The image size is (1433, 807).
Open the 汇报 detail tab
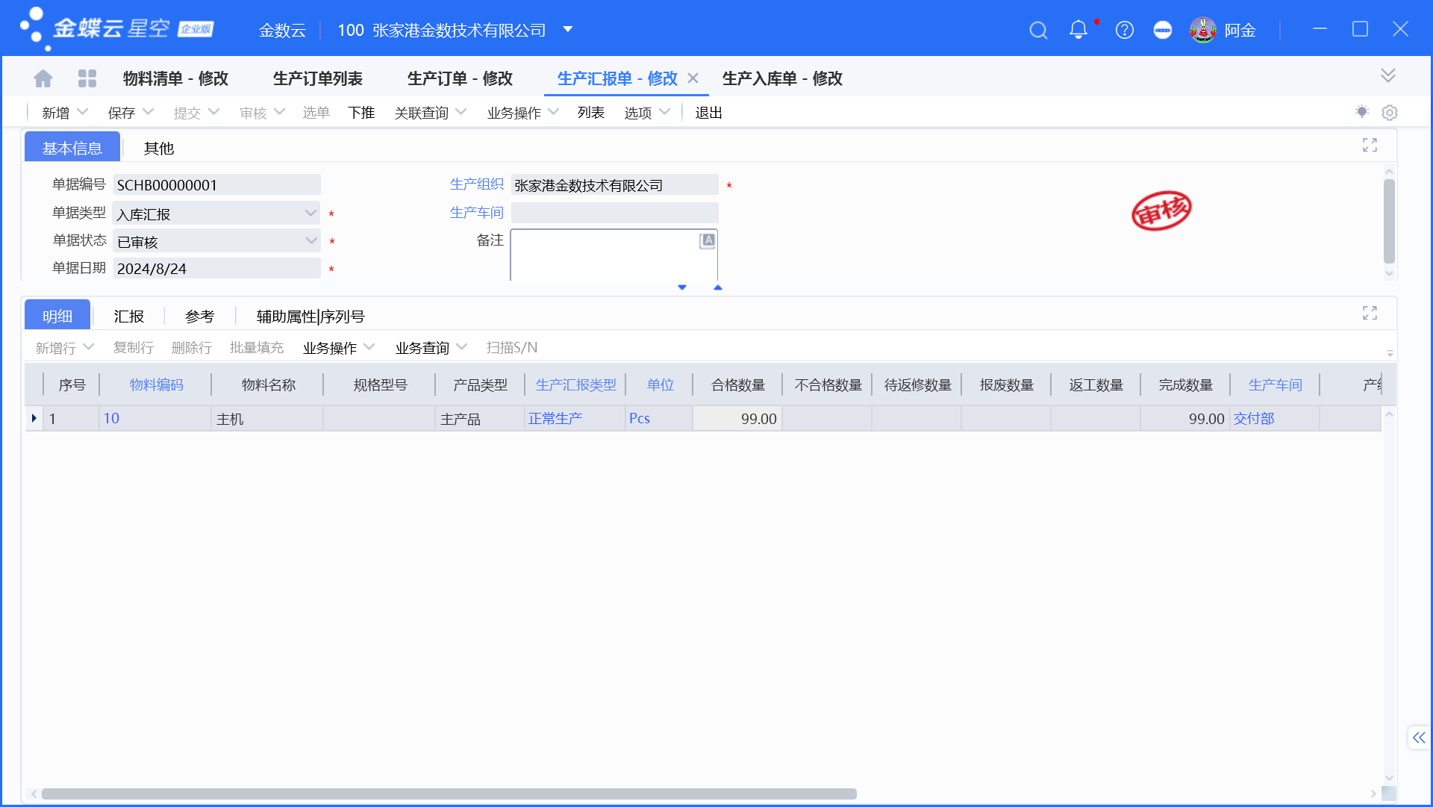click(128, 316)
